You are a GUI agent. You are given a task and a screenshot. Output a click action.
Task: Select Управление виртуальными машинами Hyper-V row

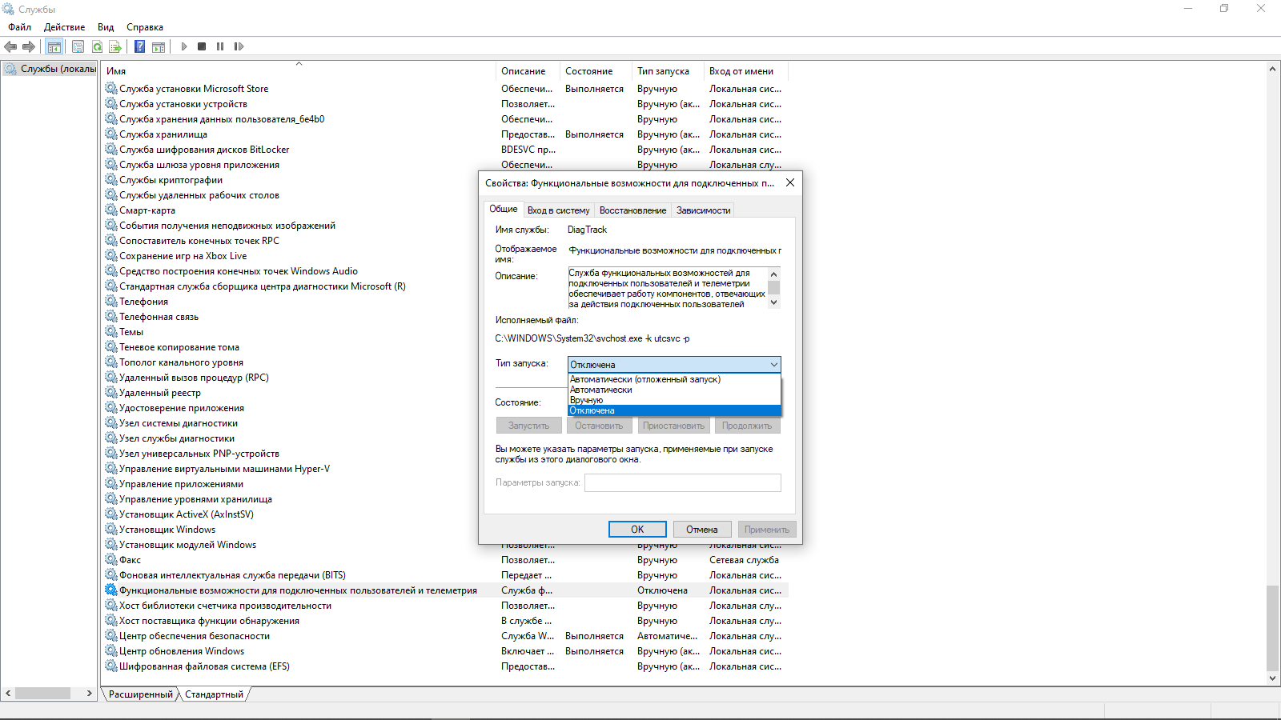(445, 469)
